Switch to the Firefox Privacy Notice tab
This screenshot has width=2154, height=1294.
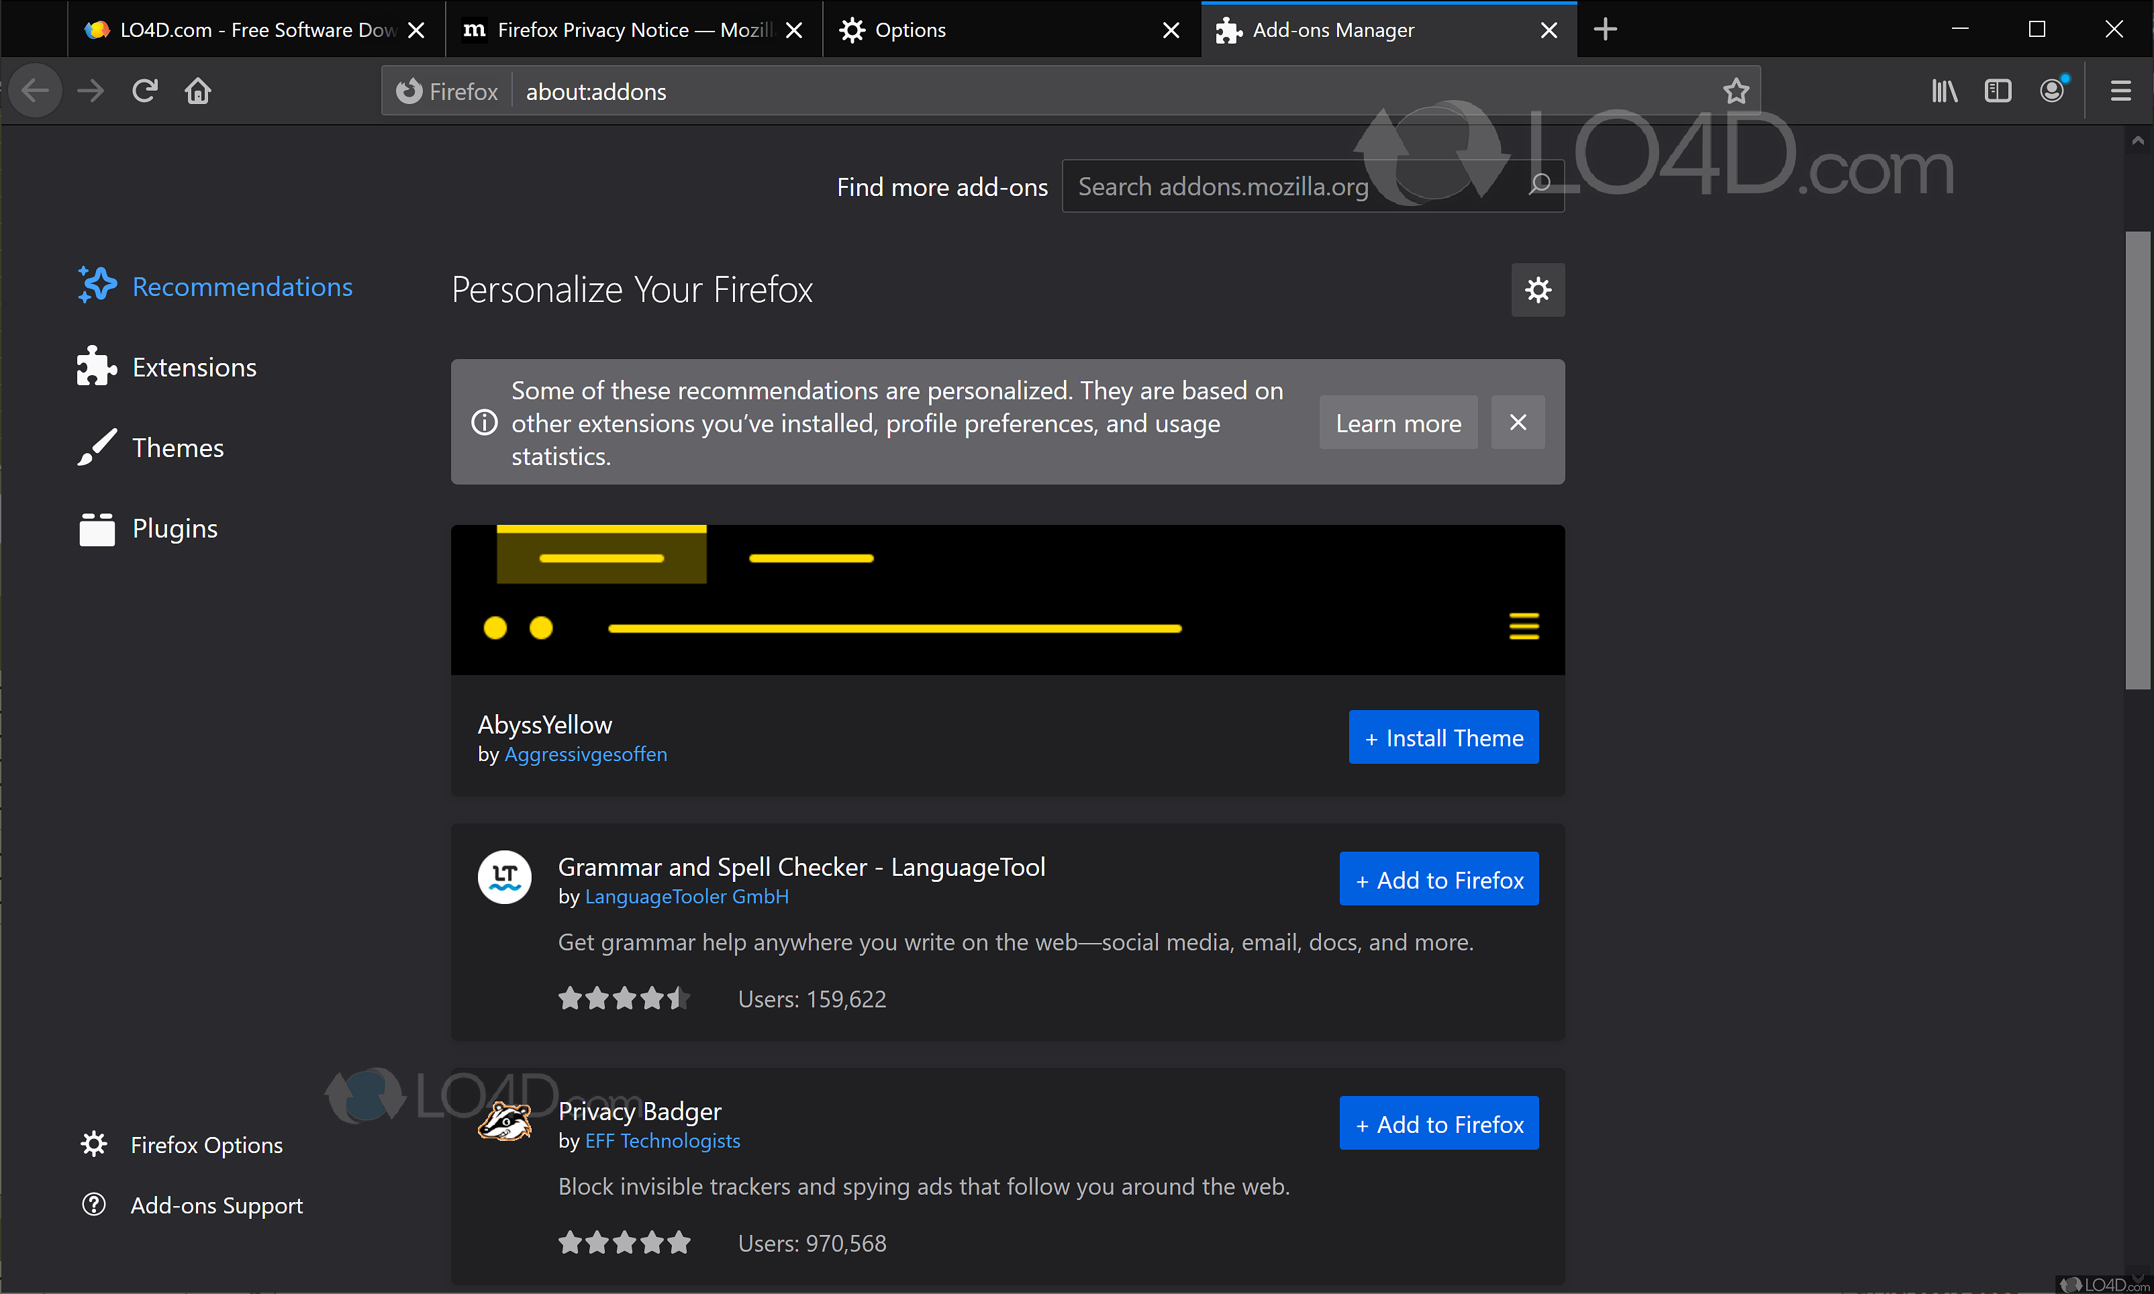(634, 30)
